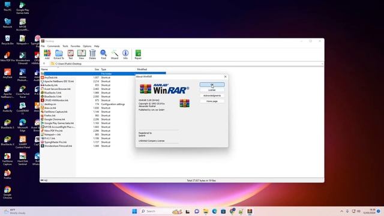Click the CorelDRAW desktop icon
Viewport: 384px width, 216px height.
[x=23, y=109]
